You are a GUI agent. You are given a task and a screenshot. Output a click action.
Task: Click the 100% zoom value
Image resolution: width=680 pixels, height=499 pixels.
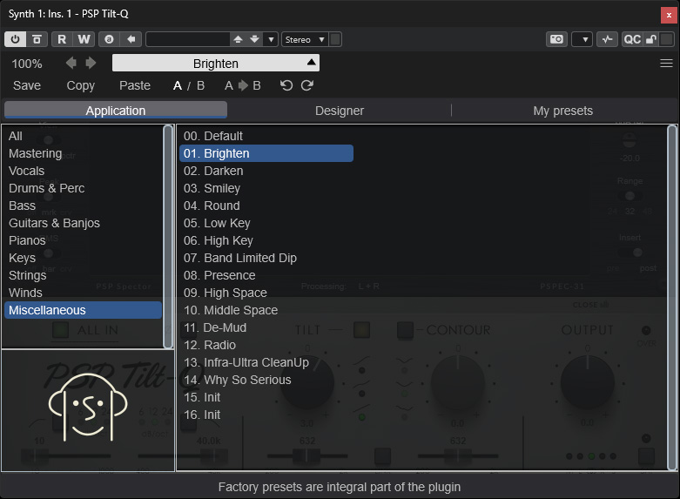(27, 64)
